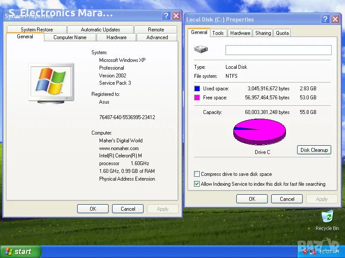Click the disconnected network icon in system tray
345x258 pixels.
click(312, 252)
